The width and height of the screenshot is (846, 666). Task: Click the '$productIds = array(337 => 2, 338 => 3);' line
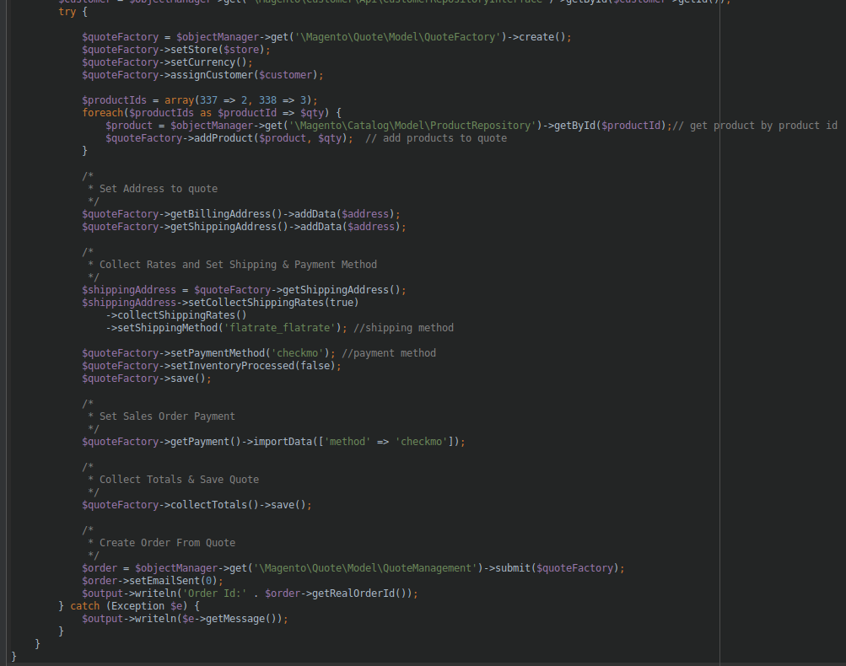[200, 100]
